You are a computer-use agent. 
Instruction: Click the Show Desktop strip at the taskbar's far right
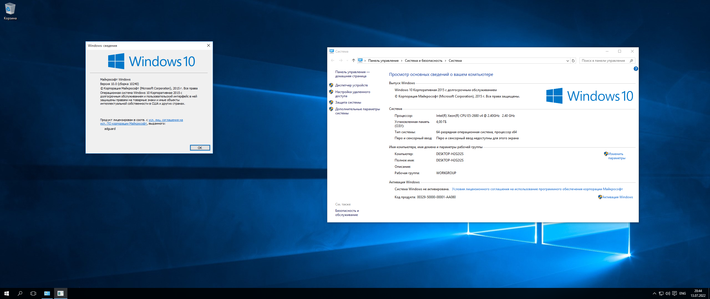[709, 293]
